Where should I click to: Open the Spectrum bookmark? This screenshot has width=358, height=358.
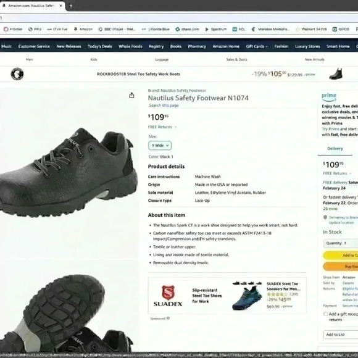(216, 29)
